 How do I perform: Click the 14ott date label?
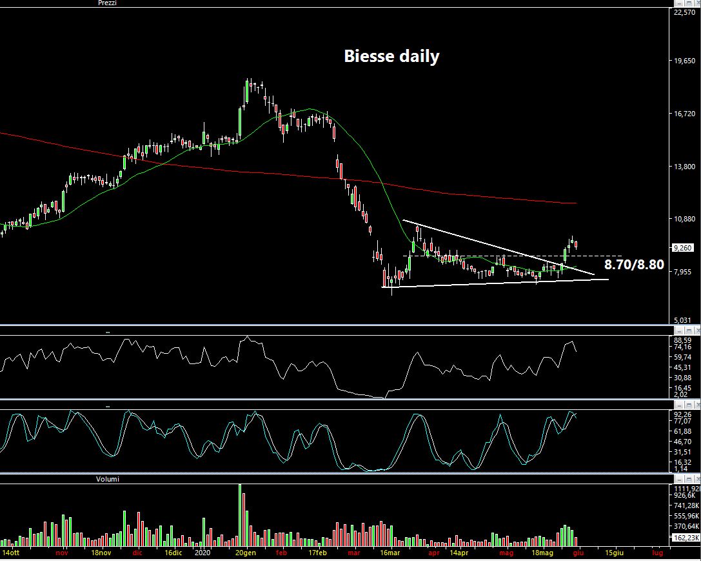(x=11, y=553)
